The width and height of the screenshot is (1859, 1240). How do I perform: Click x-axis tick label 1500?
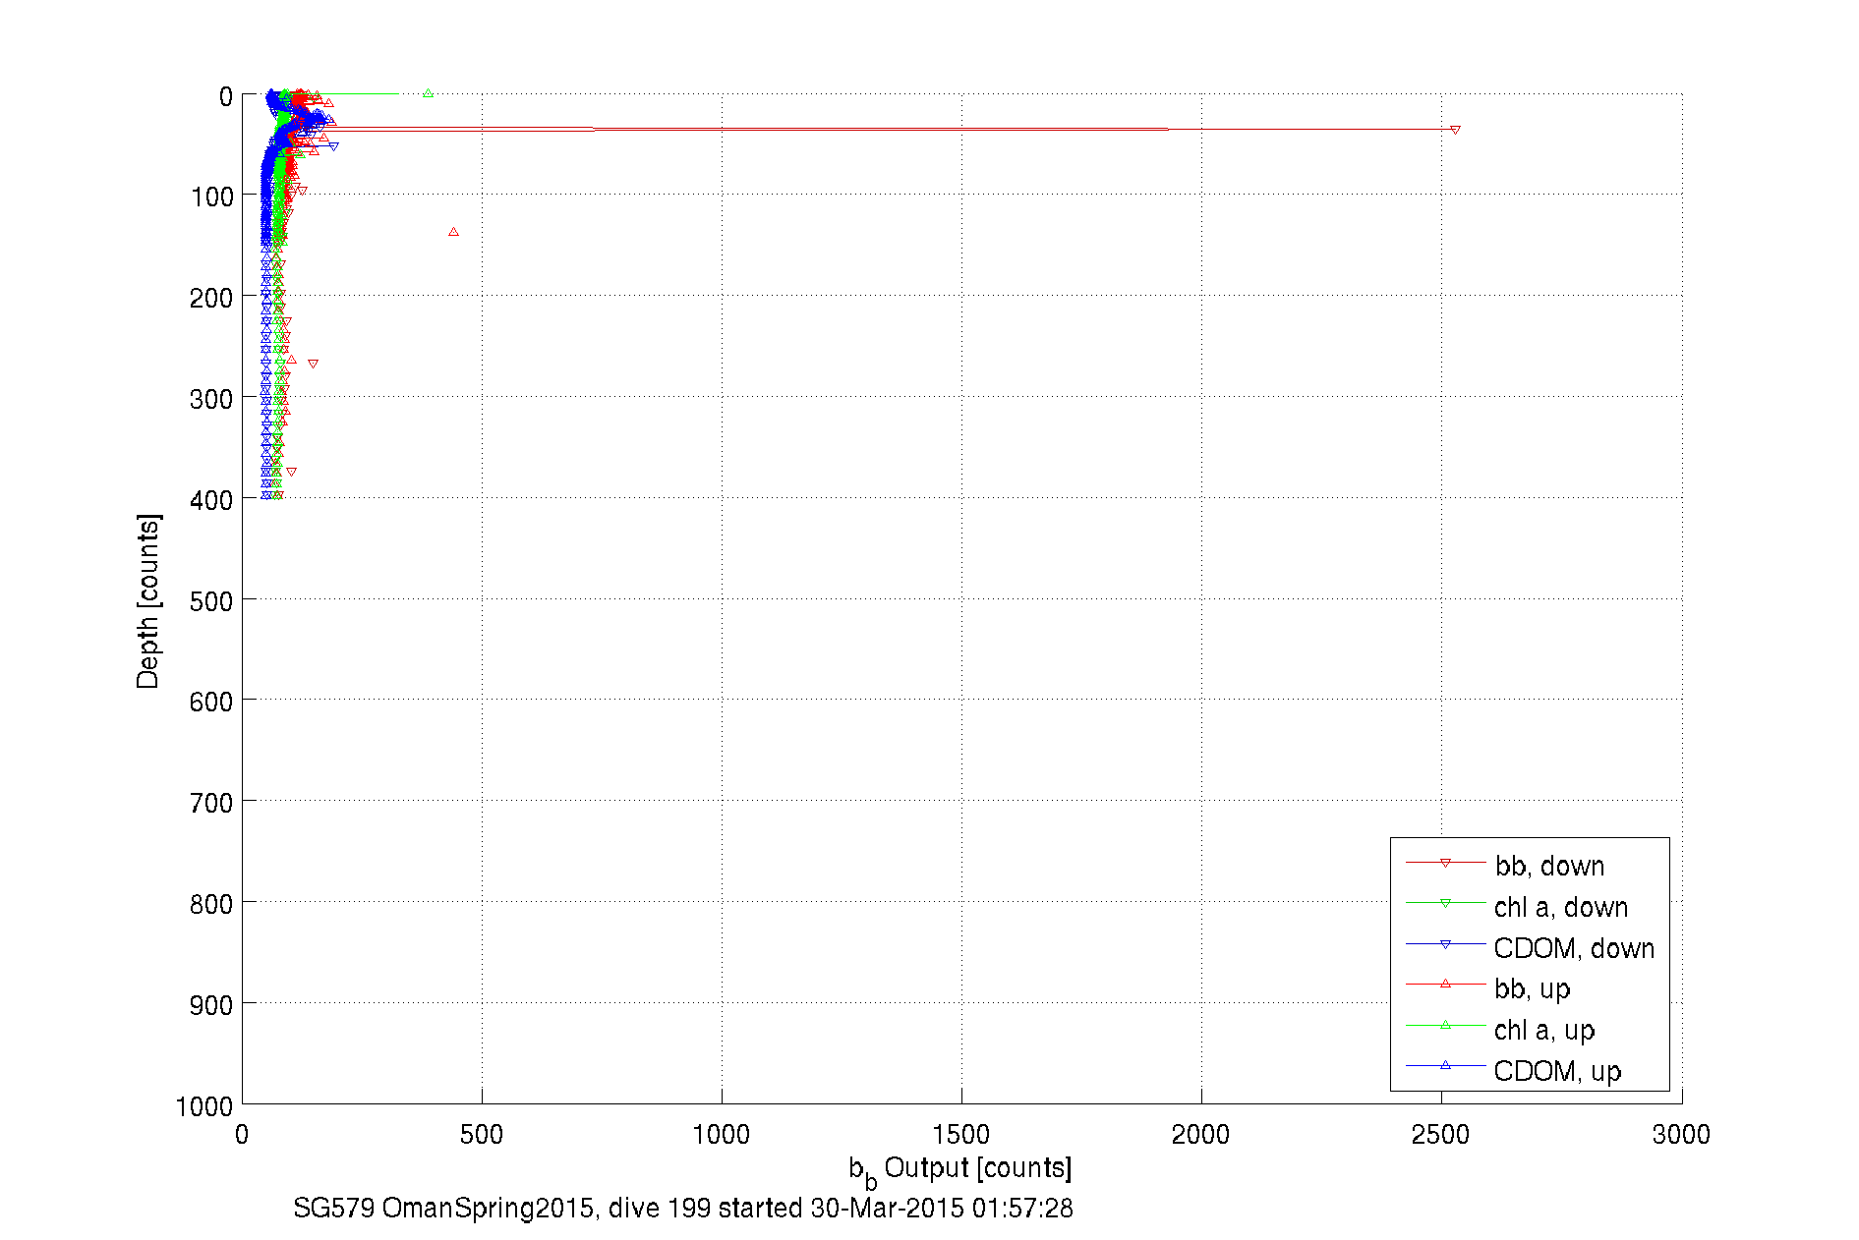point(960,1135)
